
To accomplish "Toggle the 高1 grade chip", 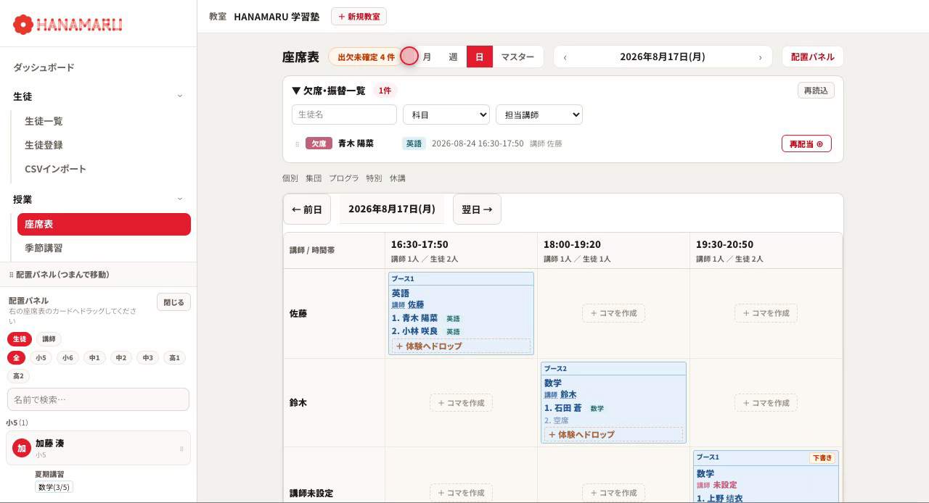I will (174, 358).
